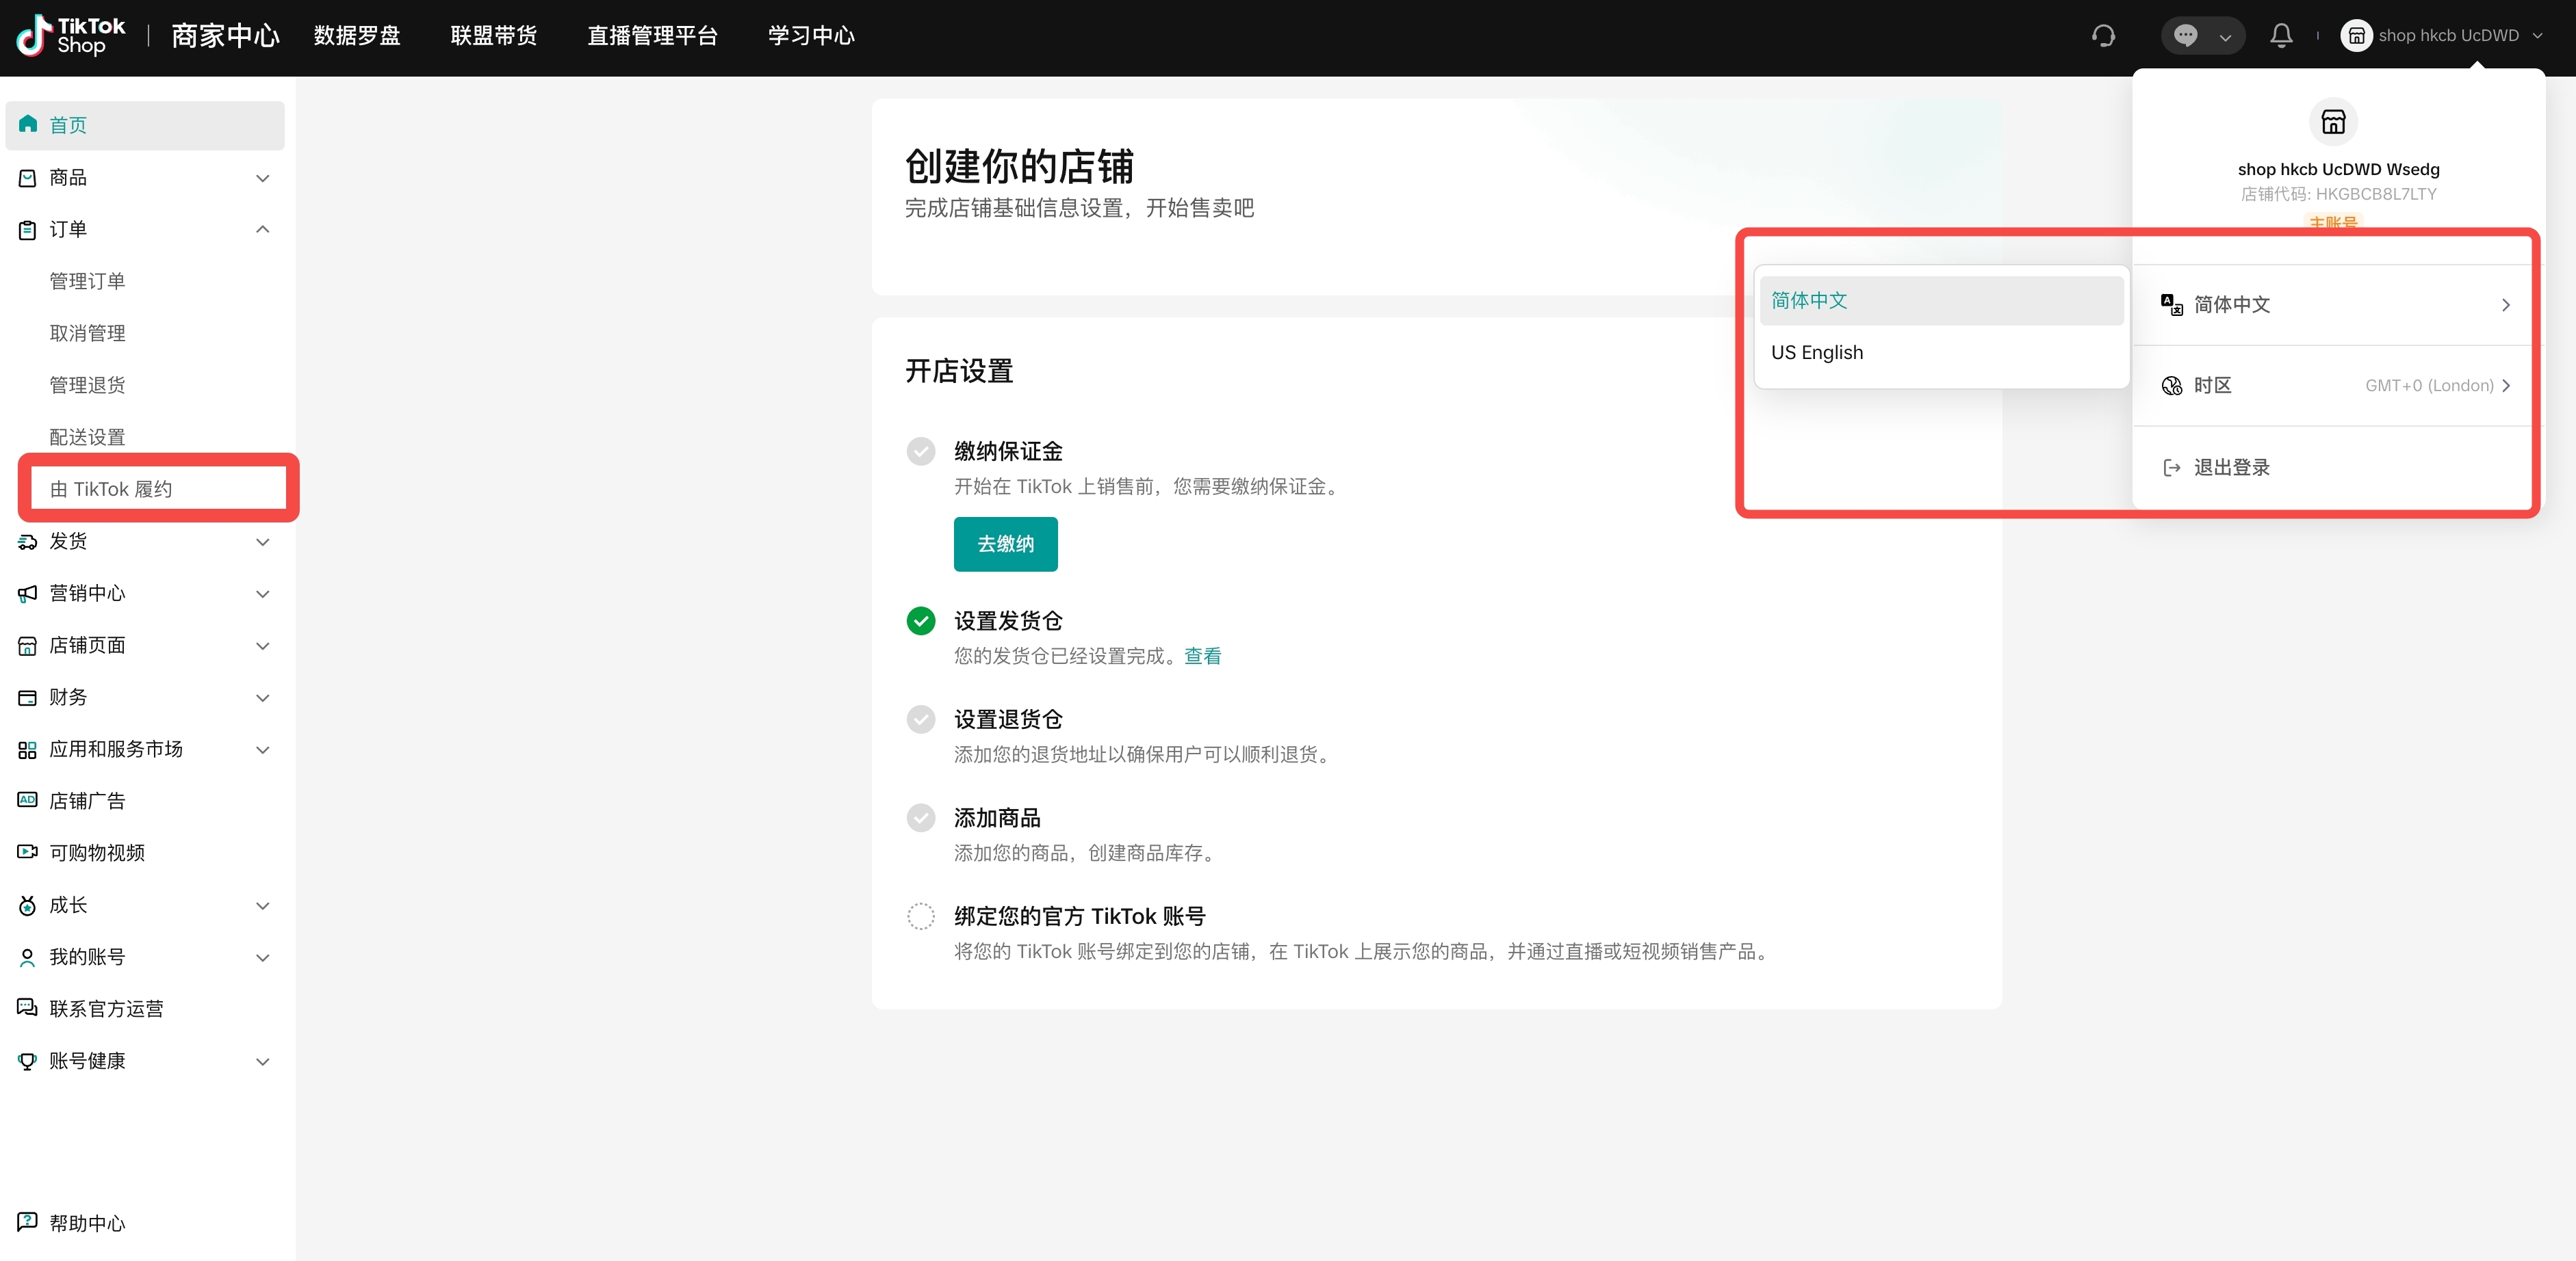
Task: Click the dashed circle for 绑定您的官方 TikTok 账号
Action: [921, 916]
